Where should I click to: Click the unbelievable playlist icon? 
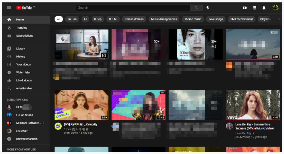[9, 88]
